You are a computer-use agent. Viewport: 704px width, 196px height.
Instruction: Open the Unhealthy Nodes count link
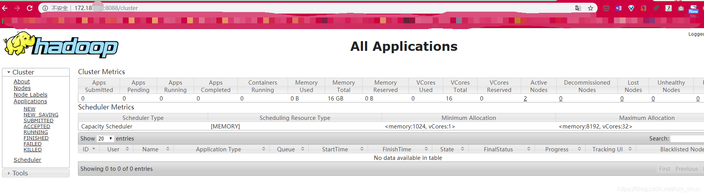coord(653,99)
